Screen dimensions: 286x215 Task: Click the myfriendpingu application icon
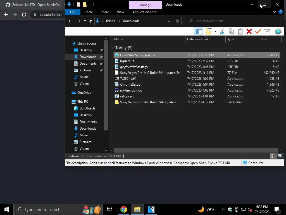[x=116, y=90]
